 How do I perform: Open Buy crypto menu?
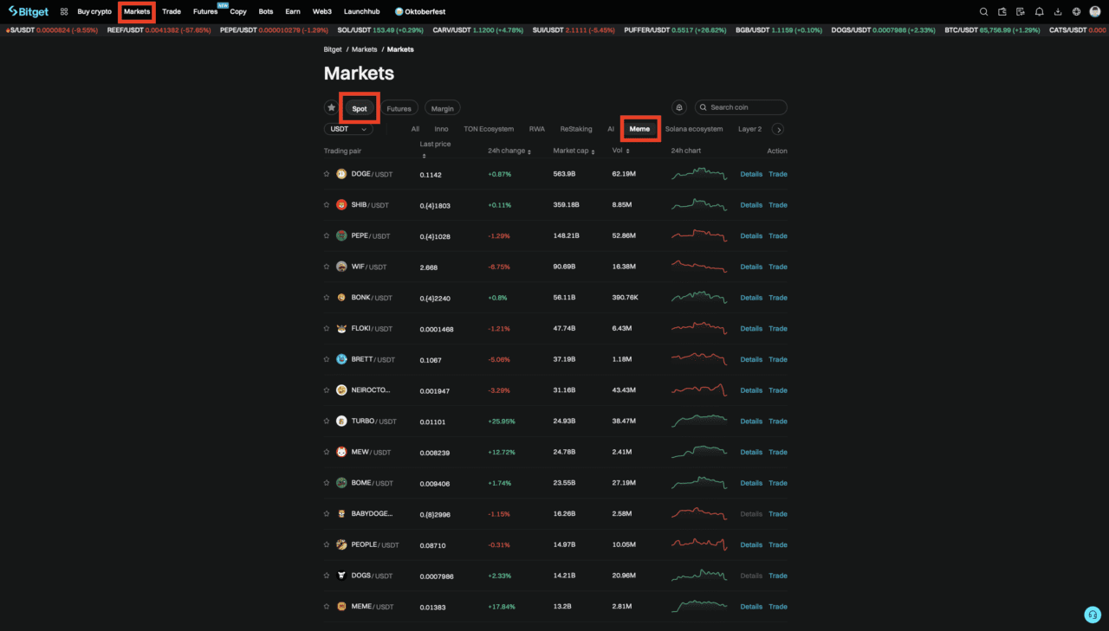click(x=94, y=12)
